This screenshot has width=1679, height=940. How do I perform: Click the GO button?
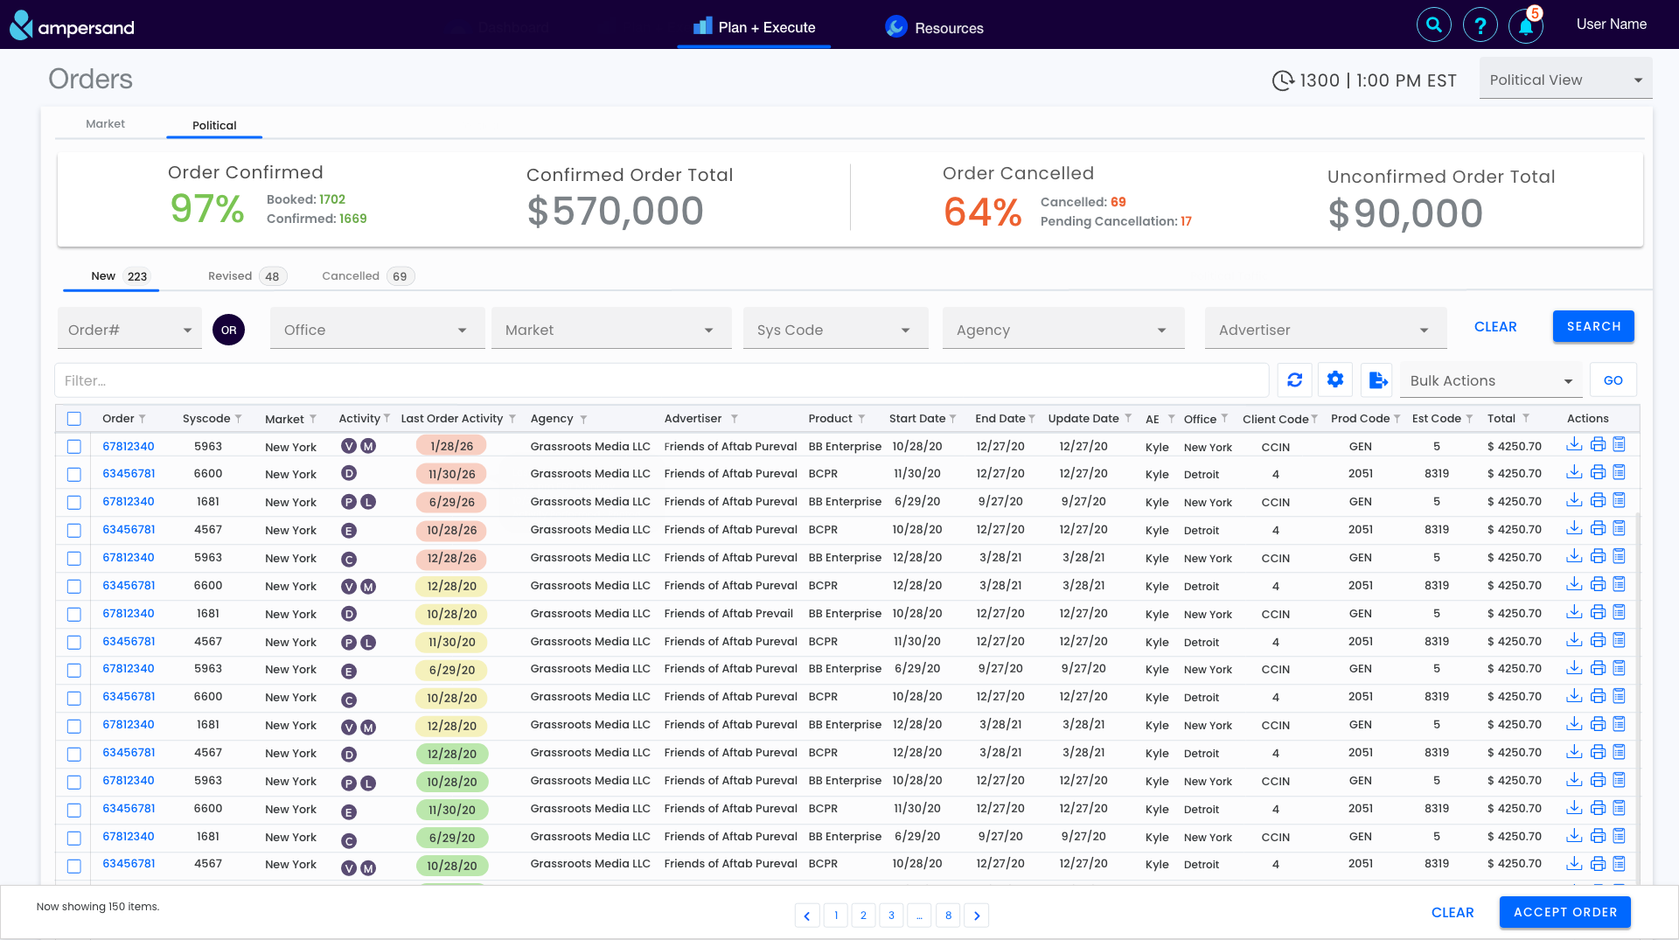tap(1613, 380)
